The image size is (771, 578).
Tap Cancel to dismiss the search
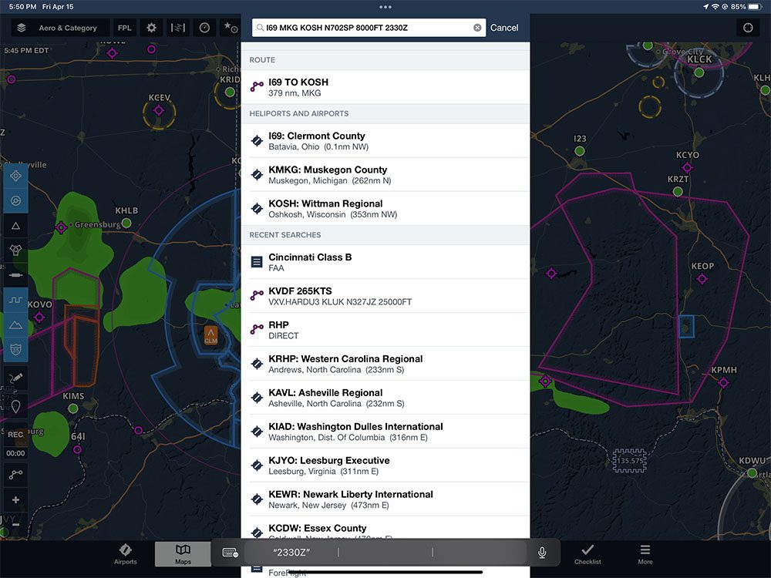coord(504,27)
